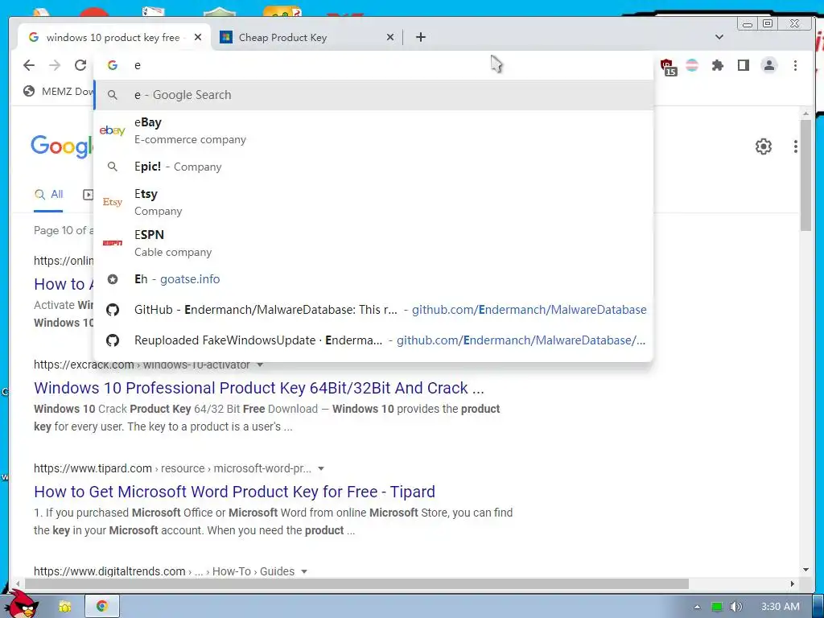Choose the eBay suggestion

pos(373,130)
